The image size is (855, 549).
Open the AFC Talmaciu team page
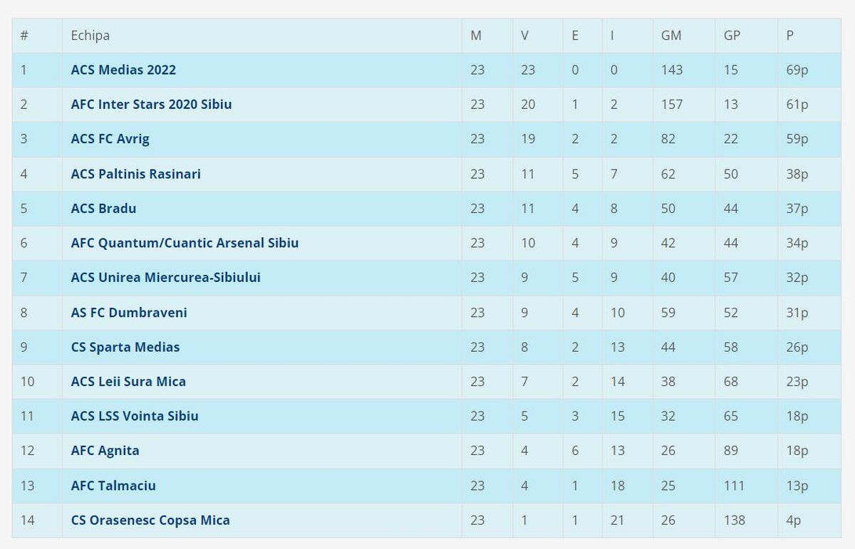click(113, 486)
